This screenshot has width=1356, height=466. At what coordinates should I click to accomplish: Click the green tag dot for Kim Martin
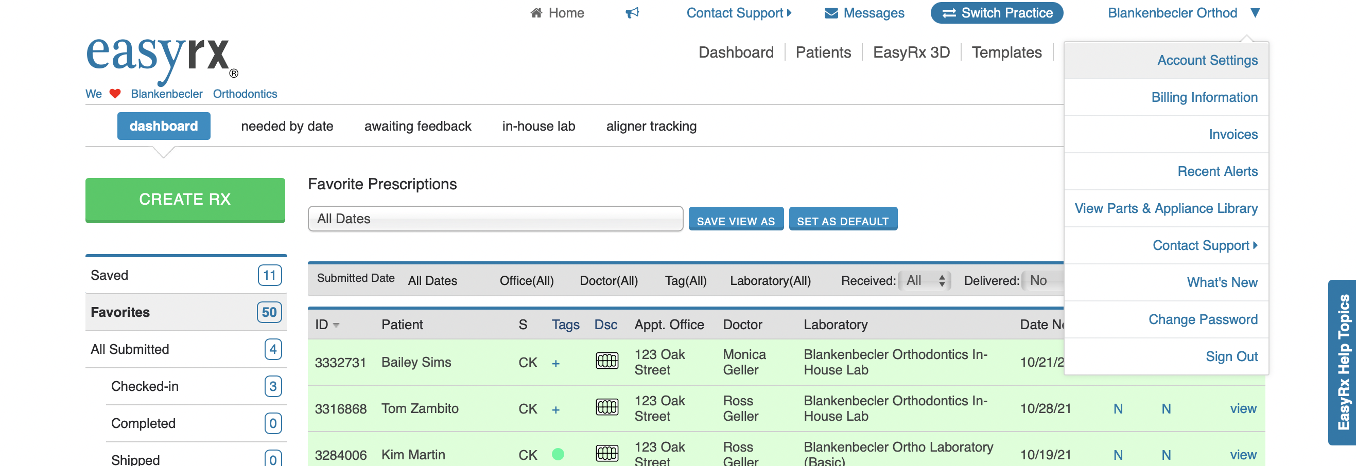(558, 454)
